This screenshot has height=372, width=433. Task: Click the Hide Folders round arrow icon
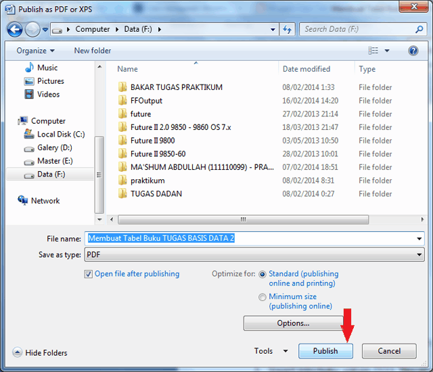17,352
